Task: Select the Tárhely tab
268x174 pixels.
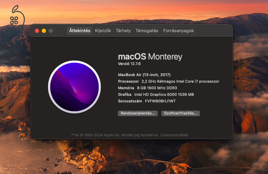Action: click(x=123, y=31)
